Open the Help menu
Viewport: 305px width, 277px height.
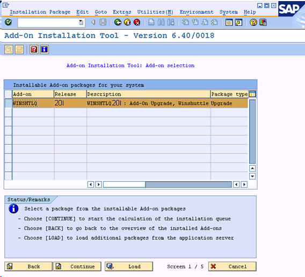coord(250,12)
